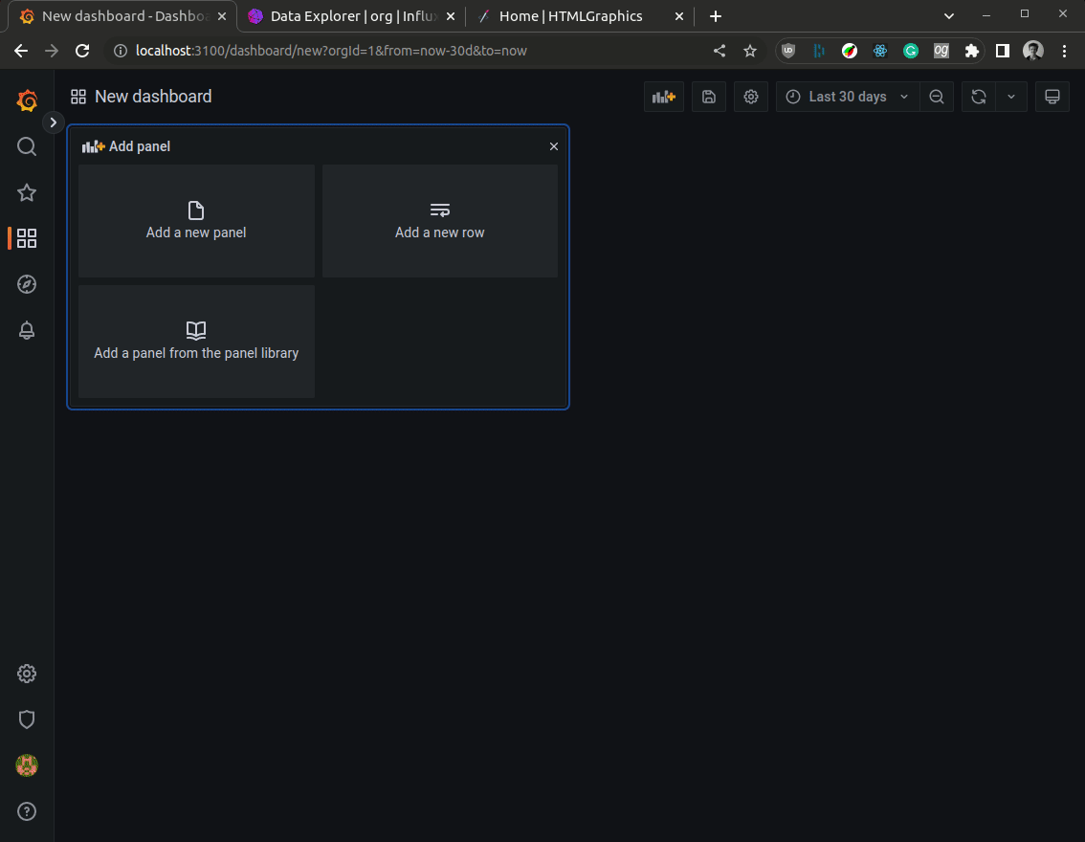The image size is (1085, 842).
Task: Reload the browser page
Action: tap(82, 51)
